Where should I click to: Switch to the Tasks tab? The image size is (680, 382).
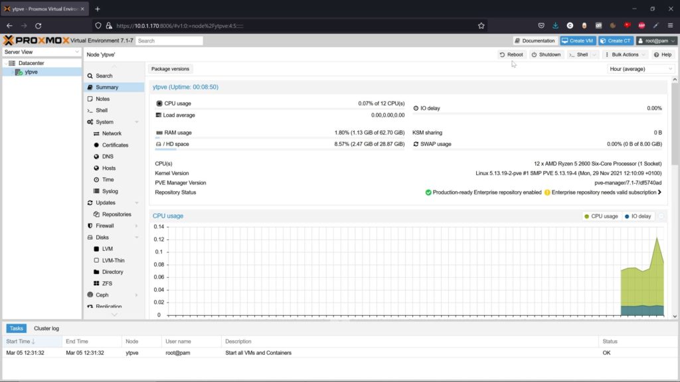coord(16,328)
